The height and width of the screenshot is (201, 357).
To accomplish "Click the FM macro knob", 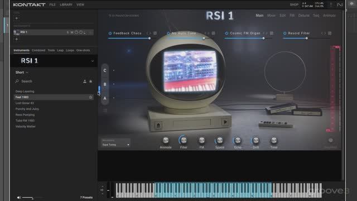I will tap(202, 140).
